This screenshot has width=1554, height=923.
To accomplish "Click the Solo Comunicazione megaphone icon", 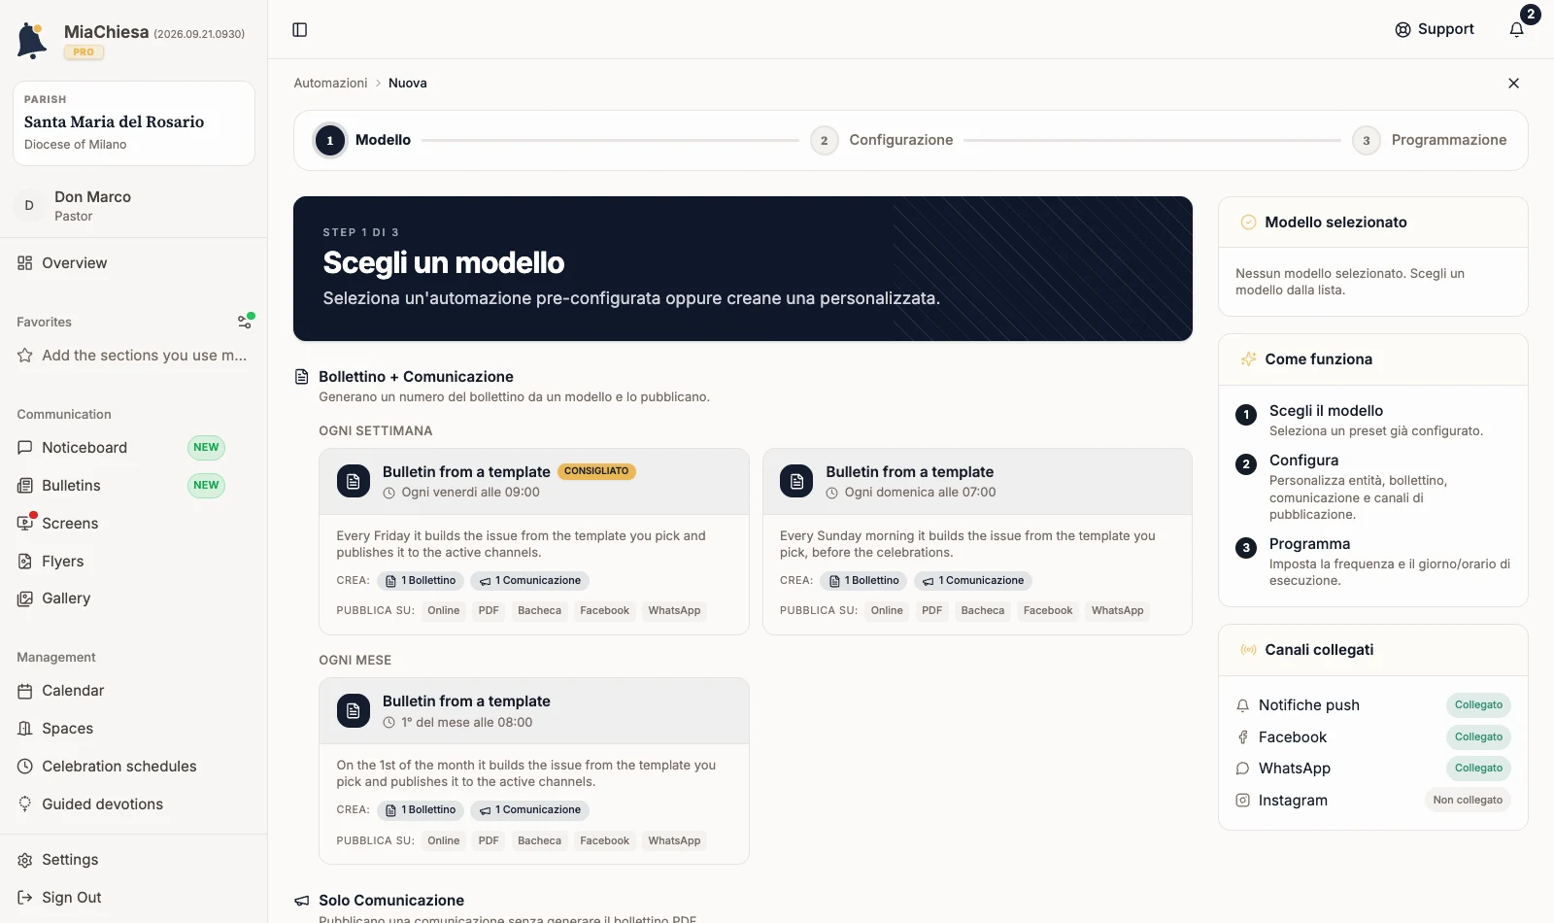I will point(302,901).
